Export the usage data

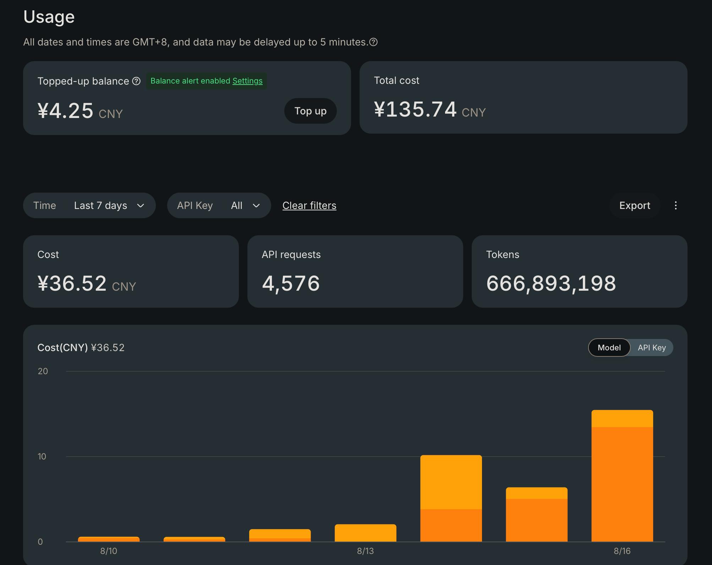pyautogui.click(x=635, y=205)
